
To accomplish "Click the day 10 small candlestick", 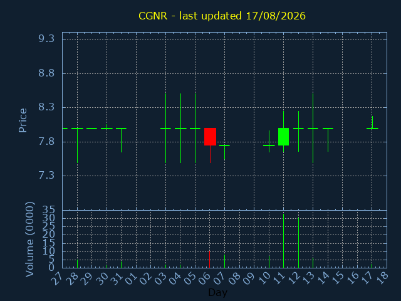I will (269, 142).
